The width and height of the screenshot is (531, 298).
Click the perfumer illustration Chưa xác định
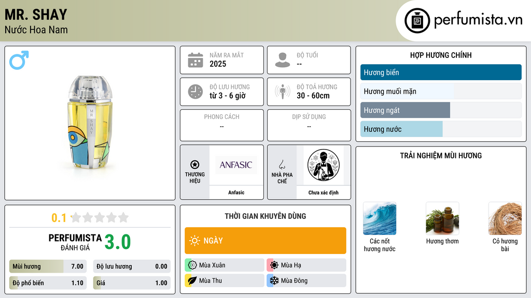[x=324, y=165]
